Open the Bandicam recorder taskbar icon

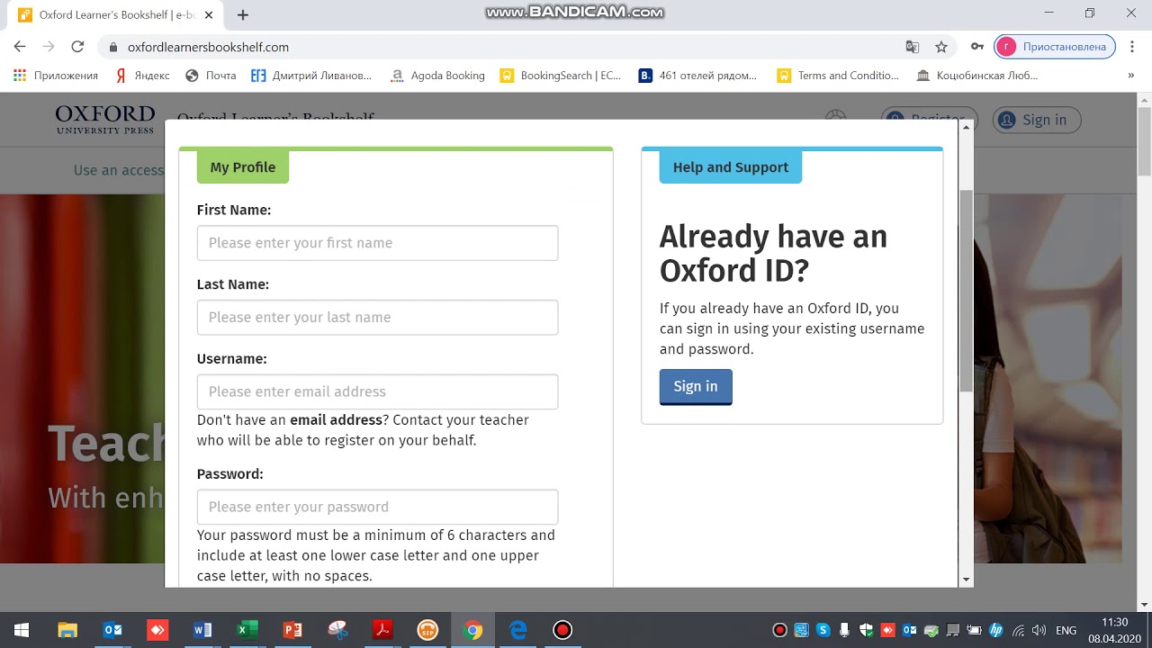click(x=563, y=630)
